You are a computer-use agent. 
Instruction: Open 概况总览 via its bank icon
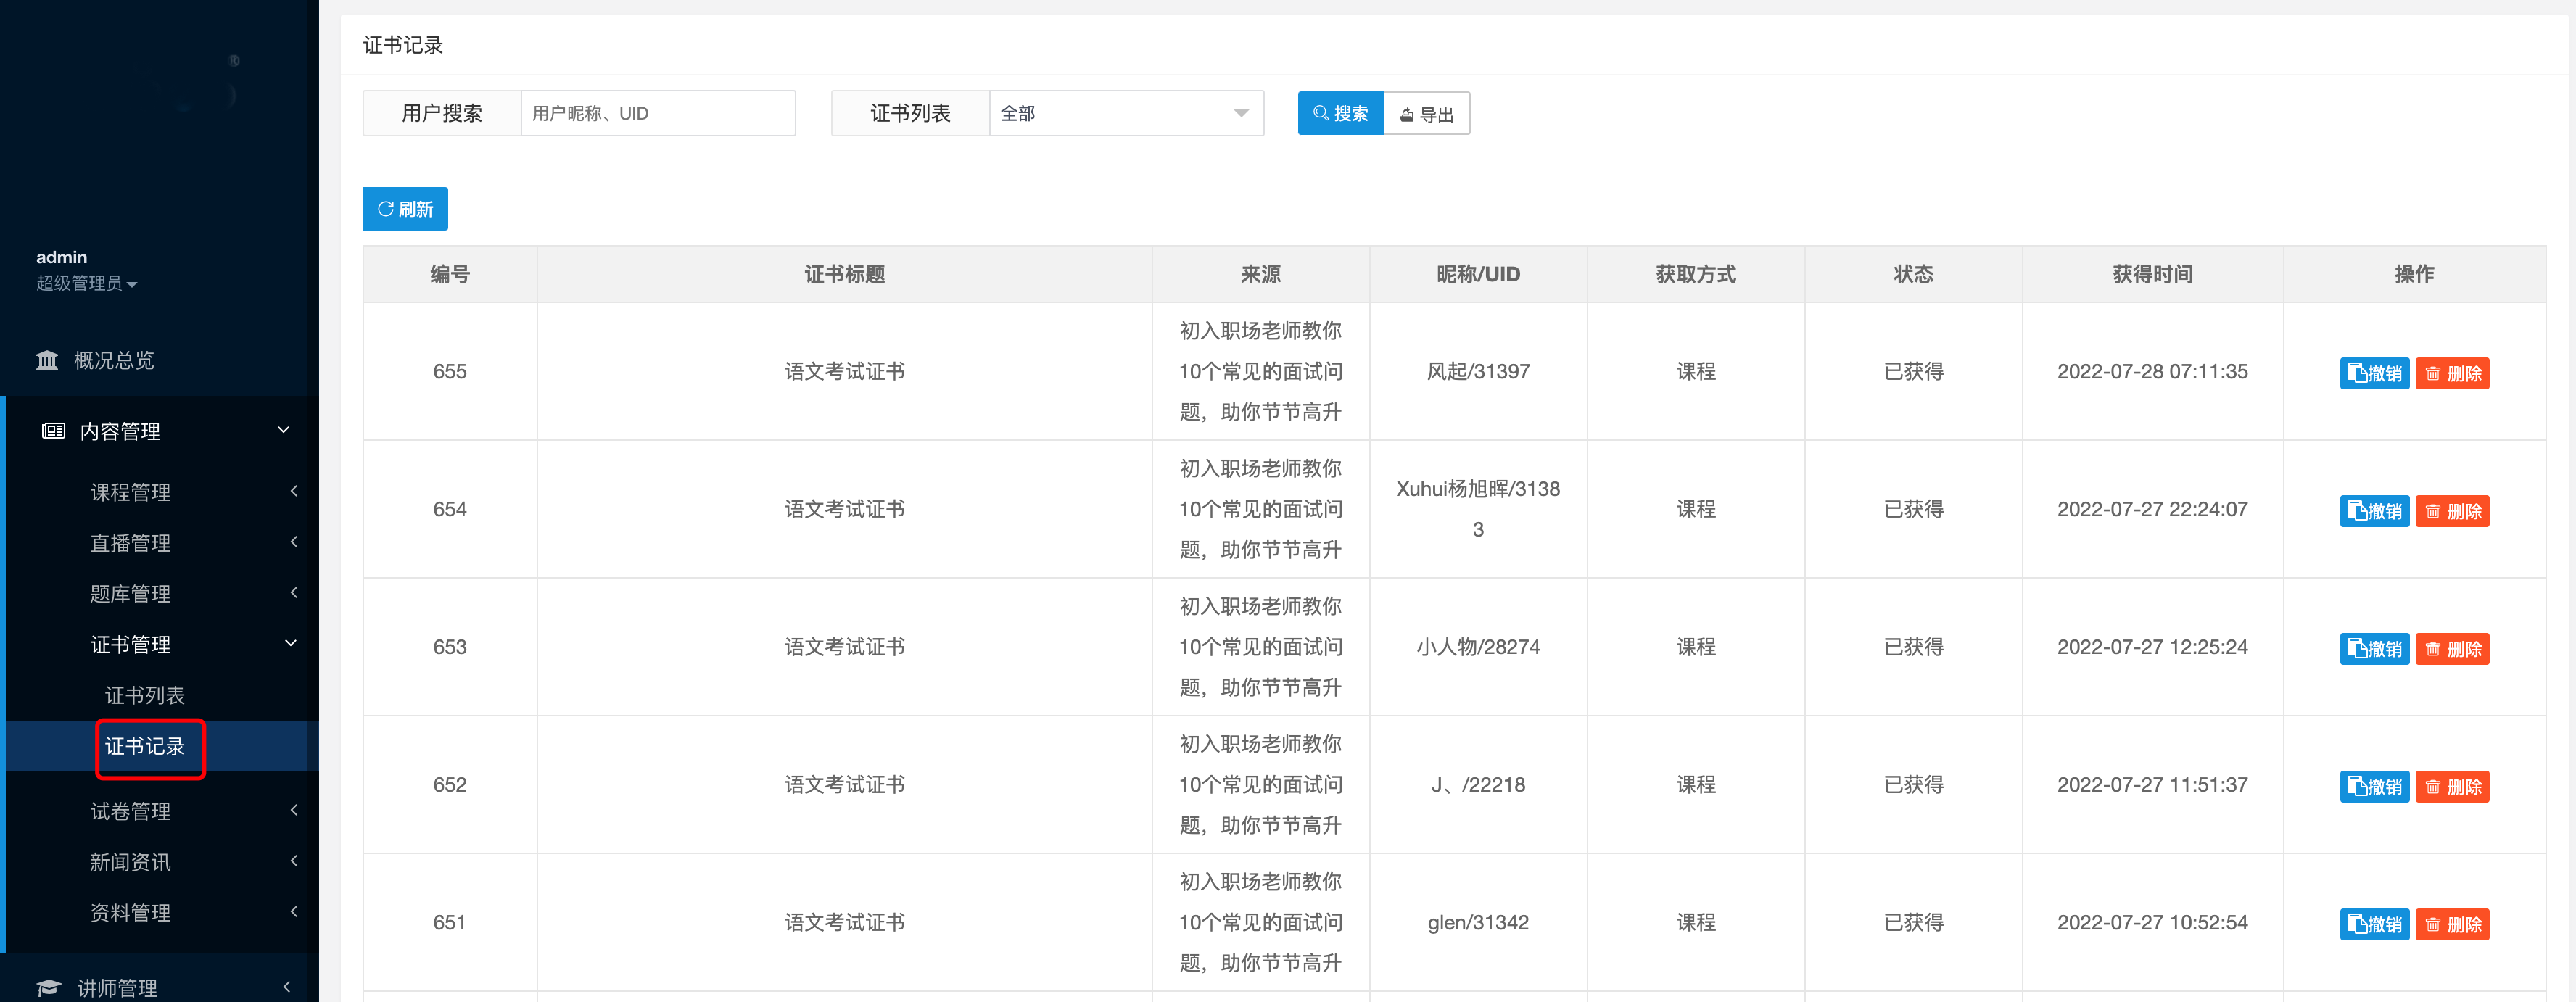(x=47, y=361)
